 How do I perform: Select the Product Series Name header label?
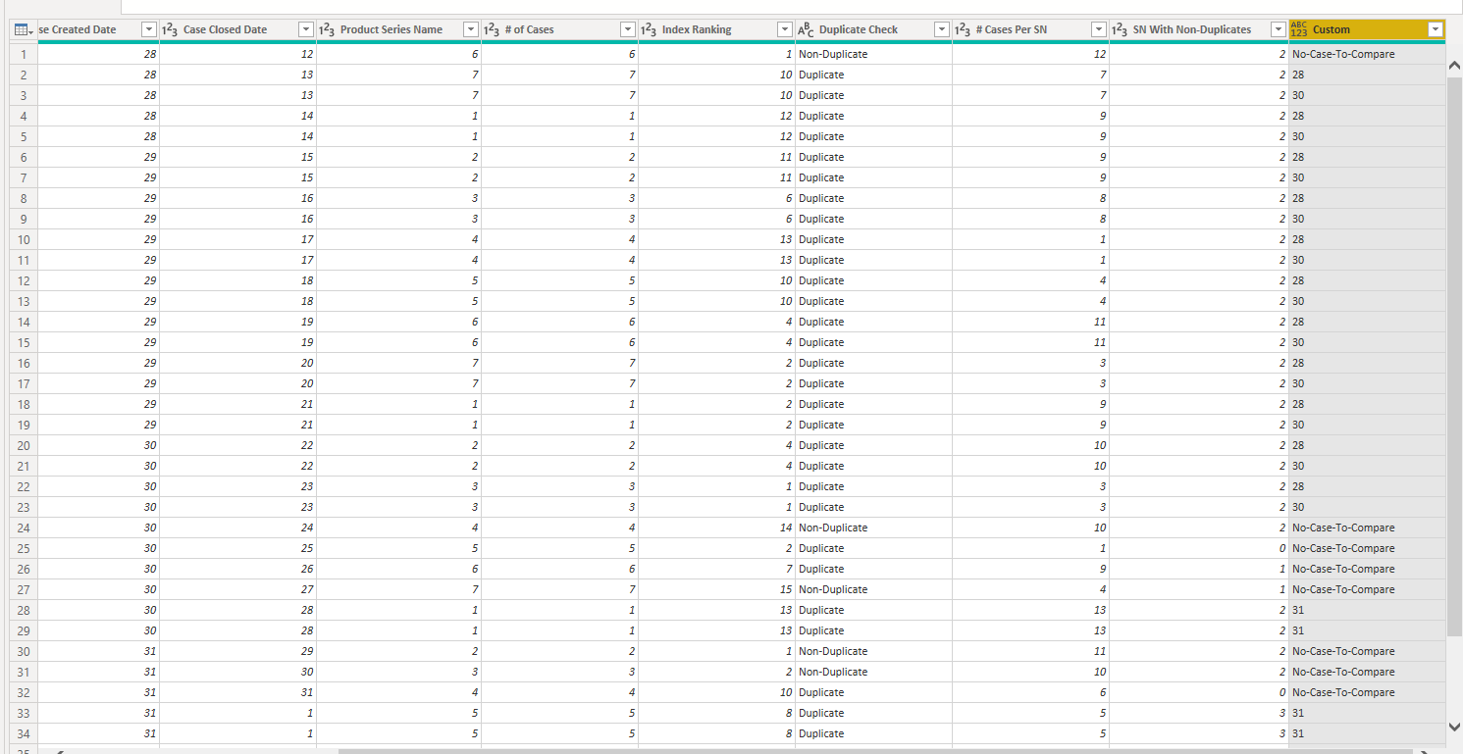click(x=392, y=29)
